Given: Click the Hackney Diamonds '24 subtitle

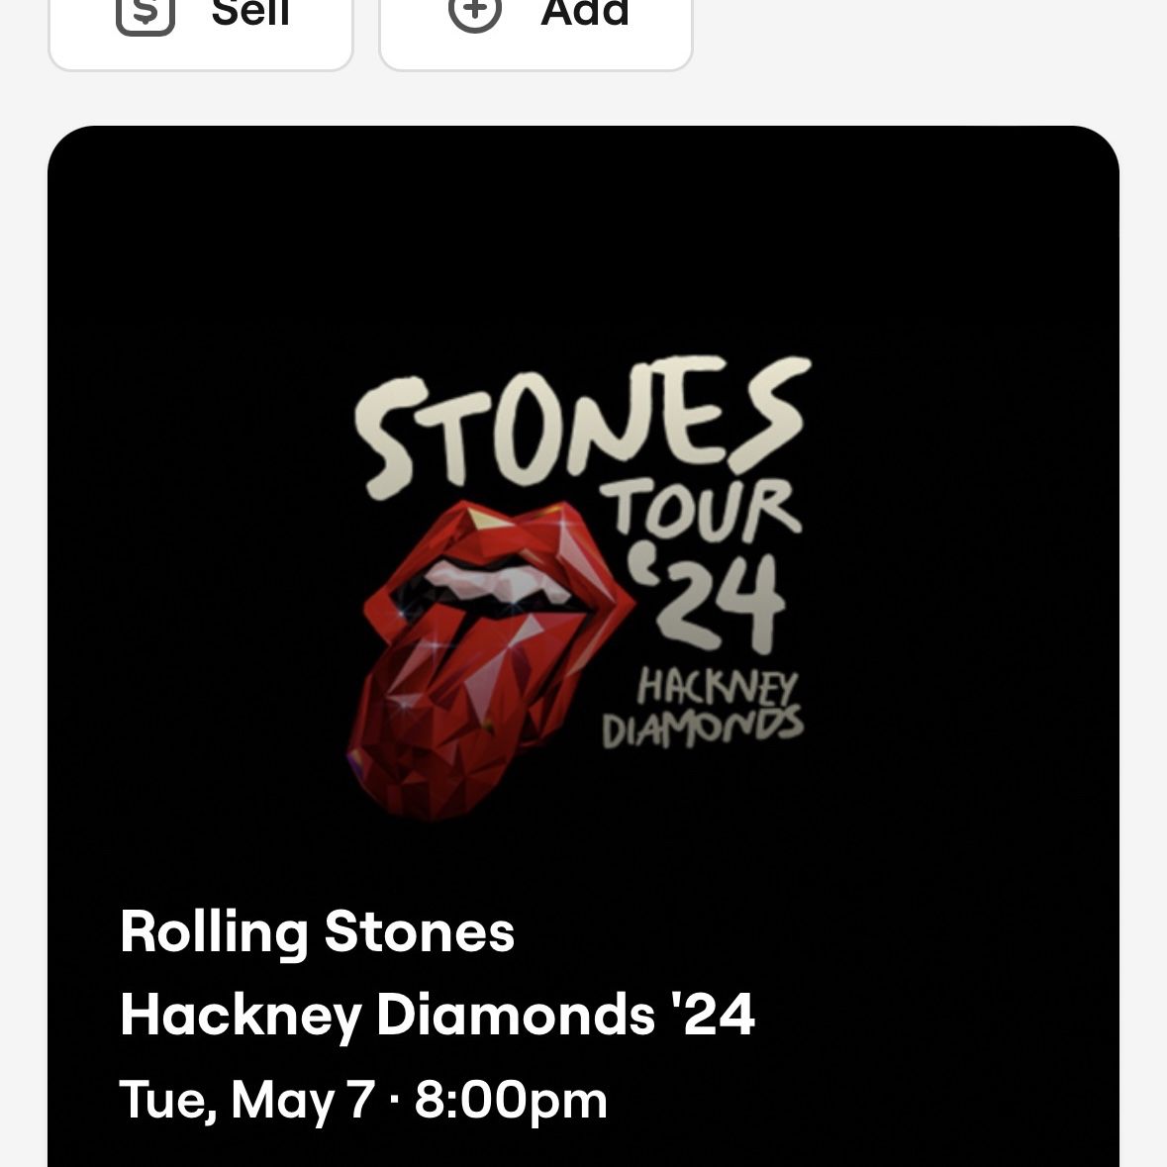Looking at the screenshot, I should pos(438,1015).
